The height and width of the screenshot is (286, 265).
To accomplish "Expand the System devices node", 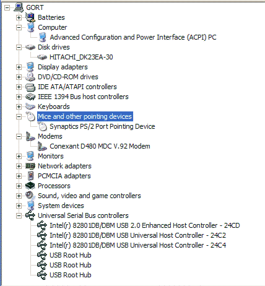I will coord(19,206).
